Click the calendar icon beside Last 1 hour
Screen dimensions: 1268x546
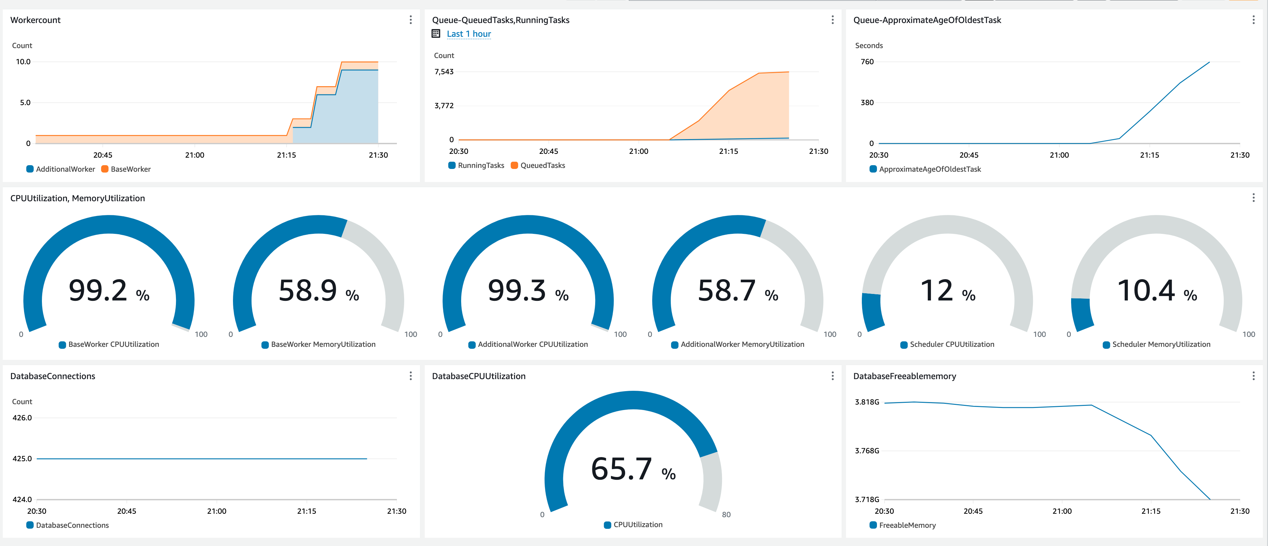pyautogui.click(x=436, y=33)
